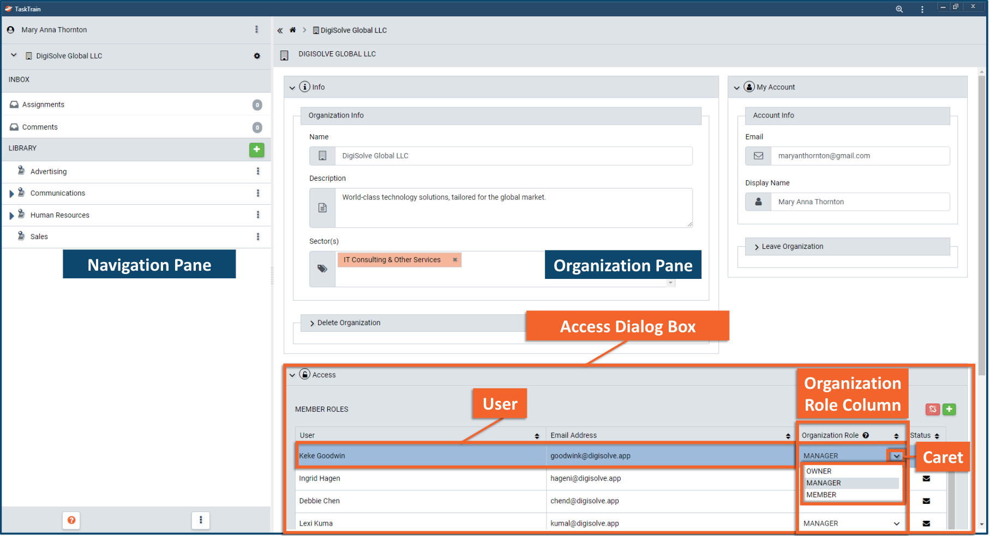Screen dimensions: 990x536
Task: Click the red help question mark icon
Action: (71, 520)
